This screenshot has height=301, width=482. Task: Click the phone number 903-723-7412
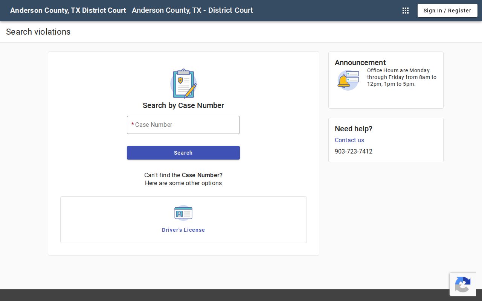354,151
